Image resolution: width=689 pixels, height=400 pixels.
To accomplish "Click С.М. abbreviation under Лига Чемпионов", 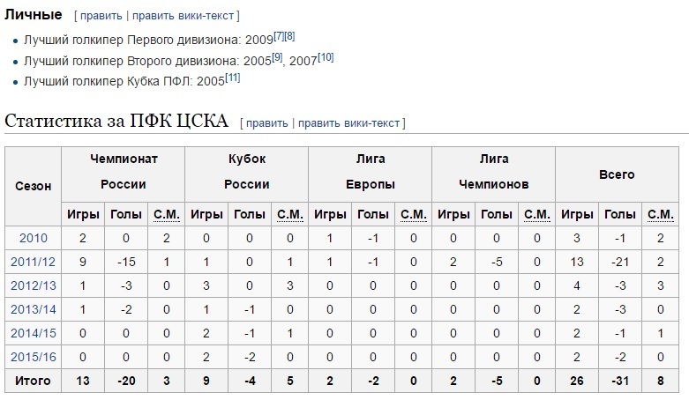I will click(537, 214).
